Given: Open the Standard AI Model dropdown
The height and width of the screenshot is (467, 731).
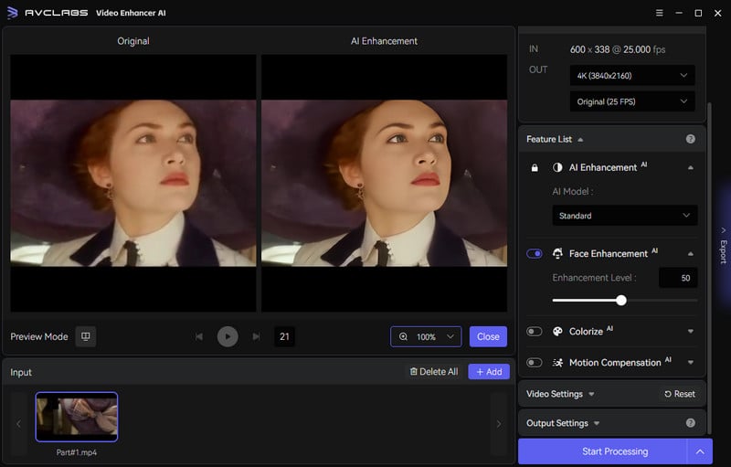Looking at the screenshot, I should [x=625, y=216].
